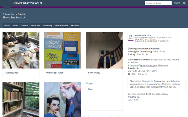The image size is (188, 117).
Task: Open the Team menu item
Action: pos(15,26)
